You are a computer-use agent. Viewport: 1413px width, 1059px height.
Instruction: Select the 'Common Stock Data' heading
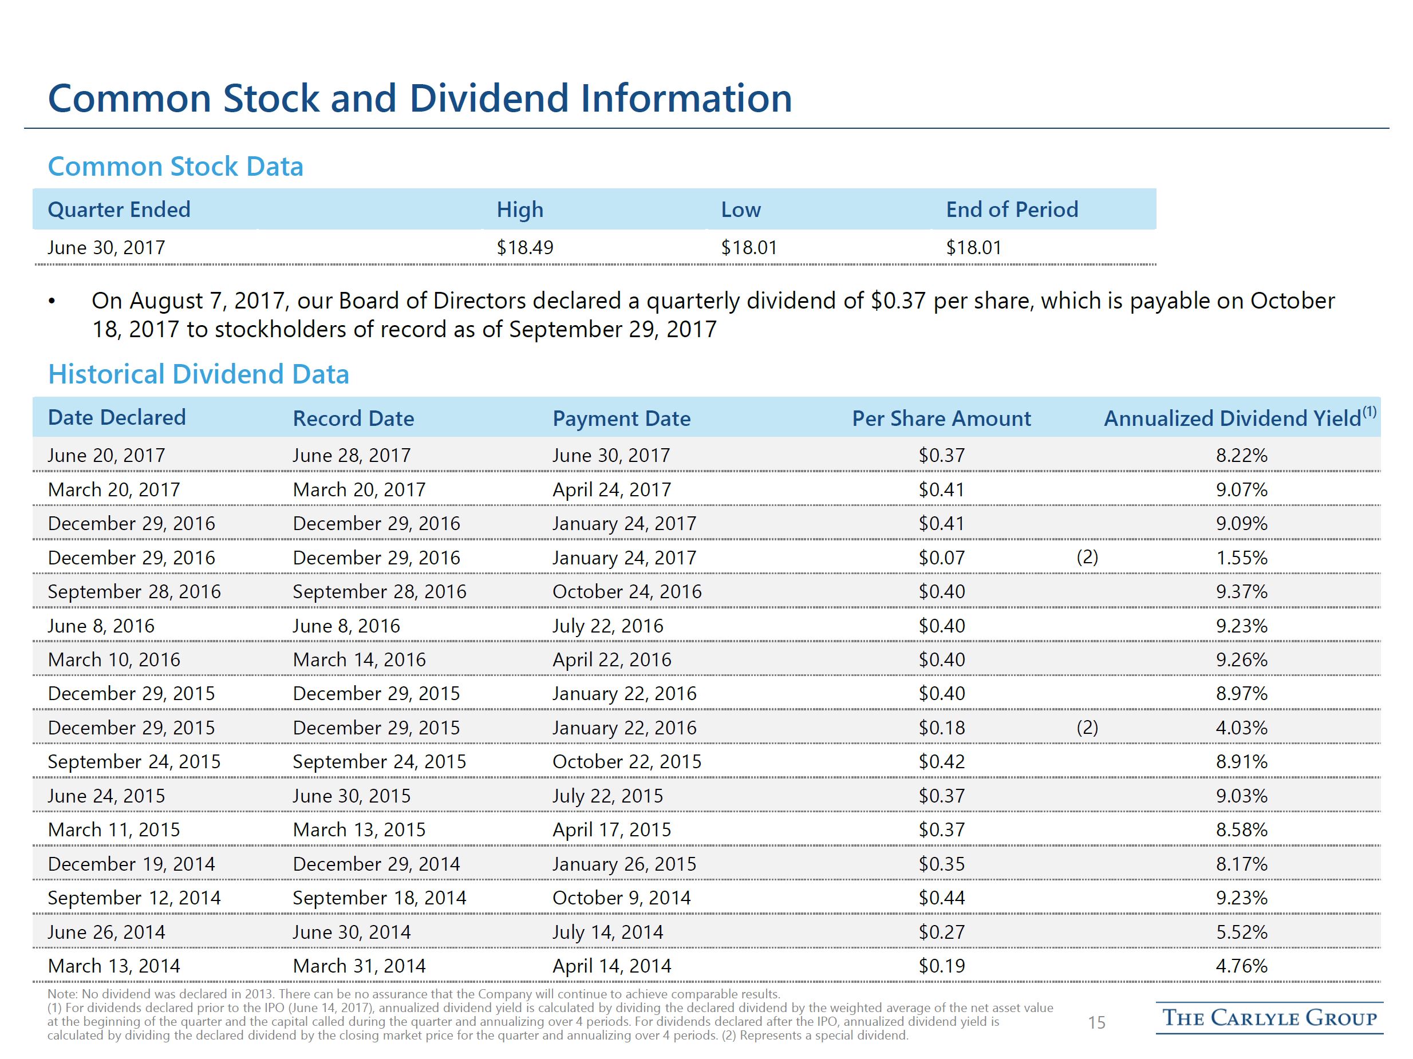(x=176, y=167)
